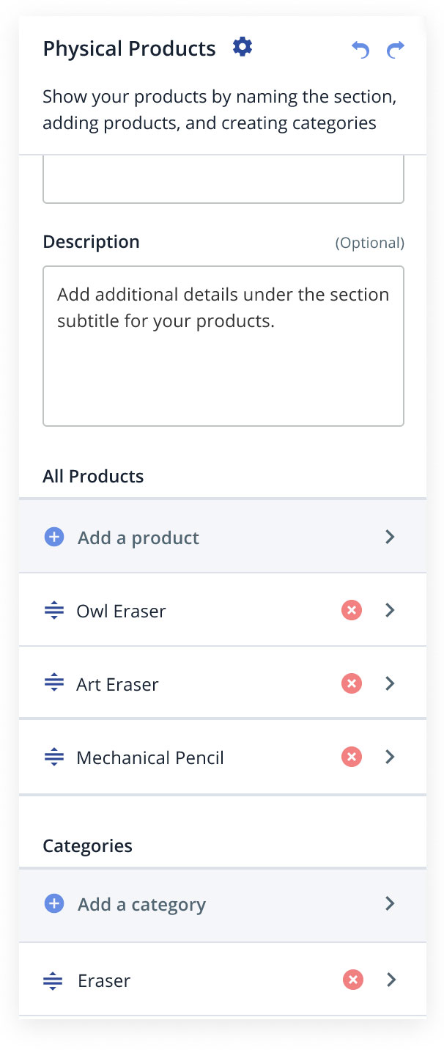Image resolution: width=444 pixels, height=1050 pixels.
Task: Remove the Mechanical Pencil product
Action: pos(352,757)
